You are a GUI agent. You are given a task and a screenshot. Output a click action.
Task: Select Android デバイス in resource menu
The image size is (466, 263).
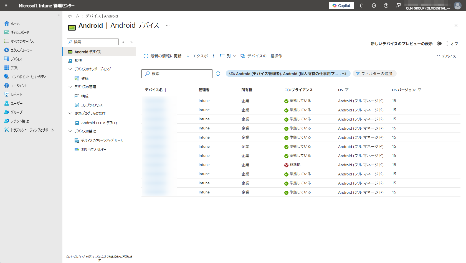click(x=99, y=52)
